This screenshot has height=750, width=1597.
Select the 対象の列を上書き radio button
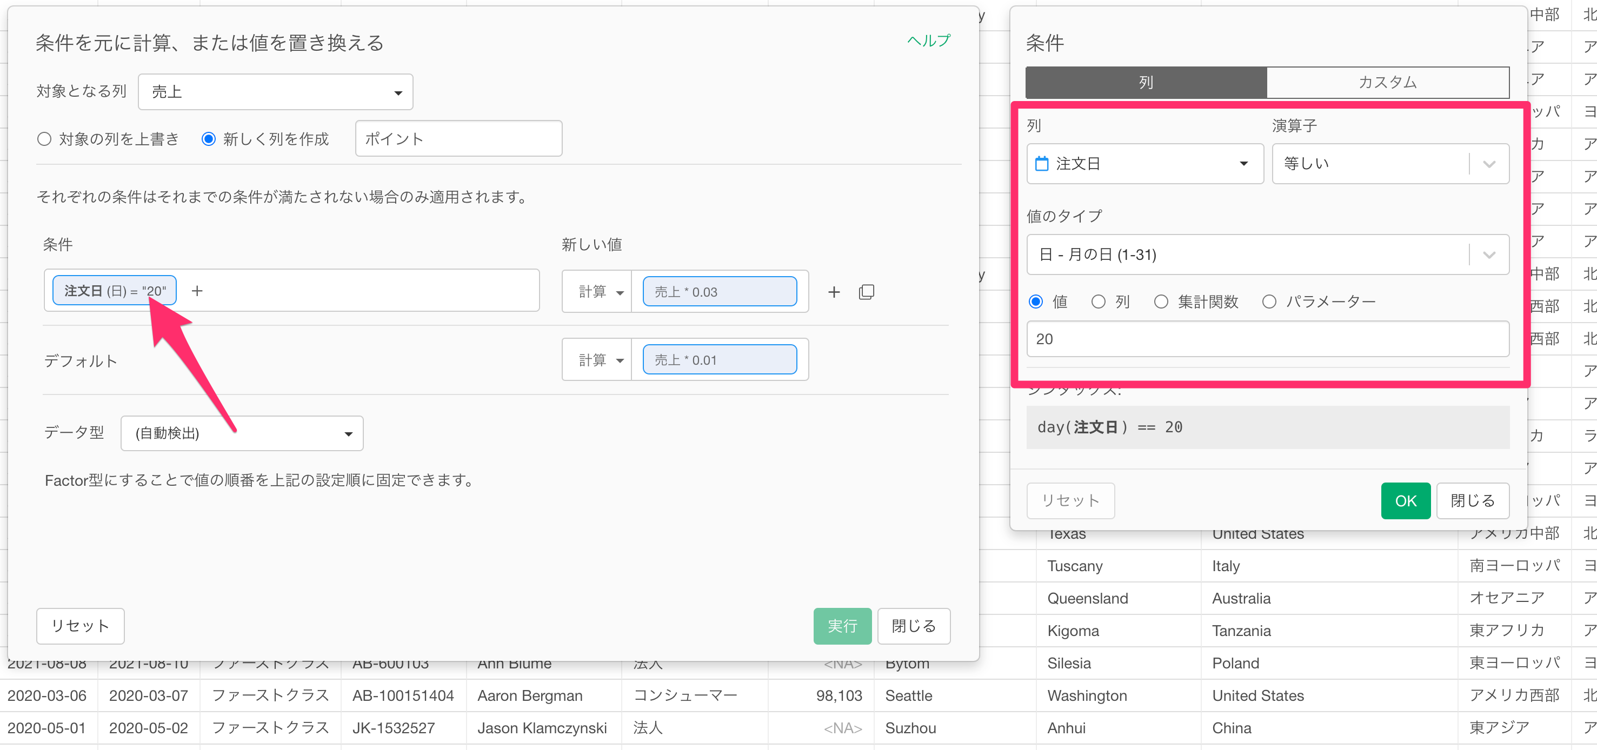tap(44, 139)
